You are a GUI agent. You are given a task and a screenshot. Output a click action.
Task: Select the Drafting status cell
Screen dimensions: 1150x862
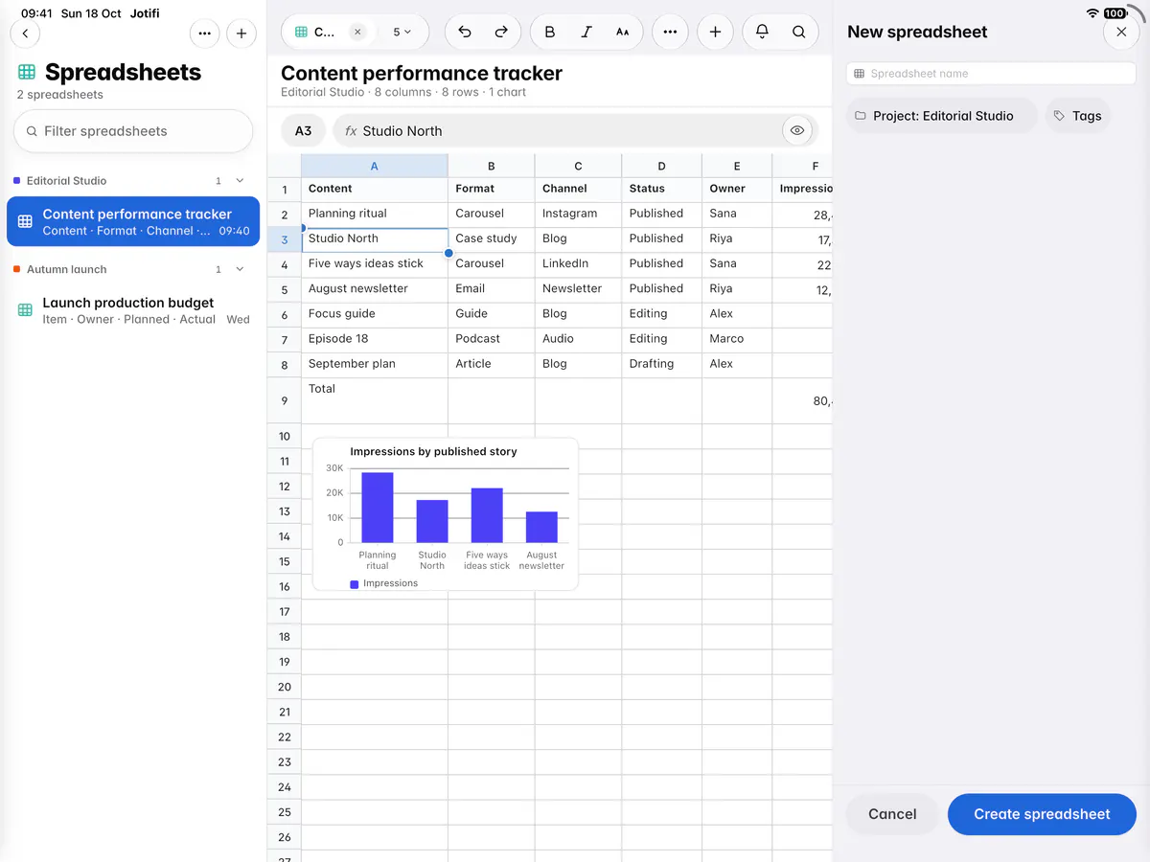661,364
